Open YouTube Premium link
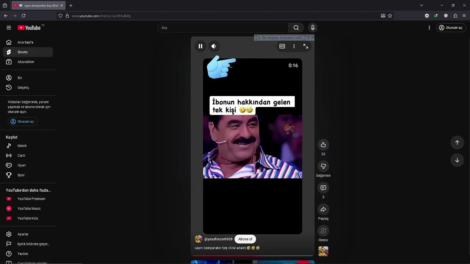This screenshot has width=470, height=264. pos(28,199)
